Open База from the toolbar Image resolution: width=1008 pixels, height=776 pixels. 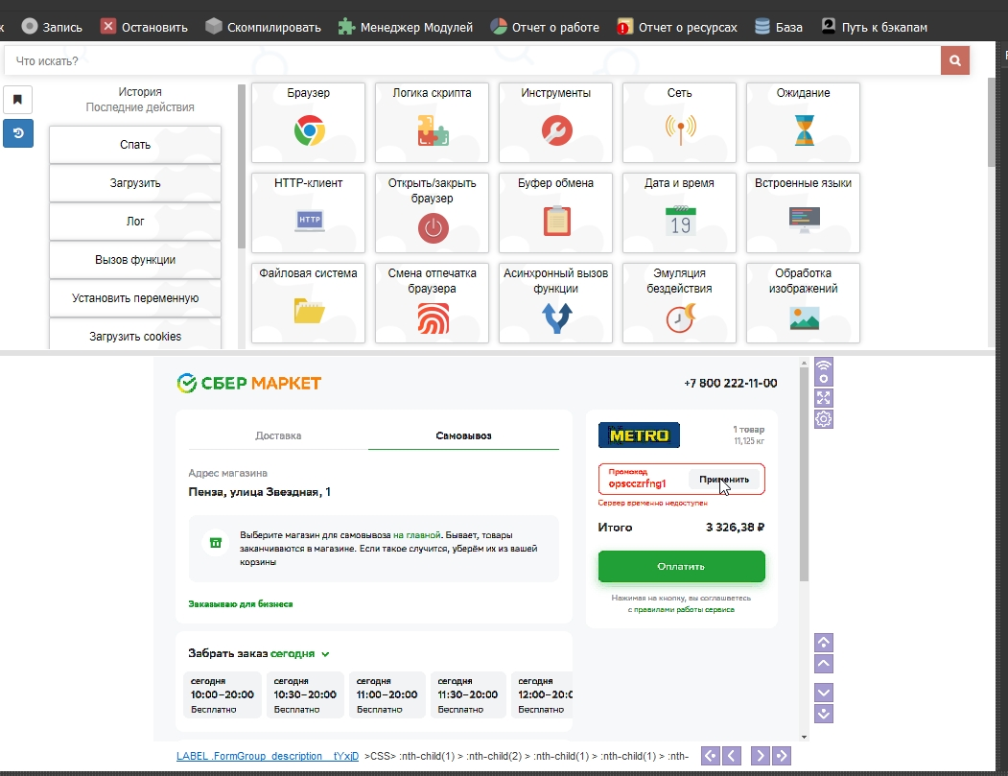779,27
